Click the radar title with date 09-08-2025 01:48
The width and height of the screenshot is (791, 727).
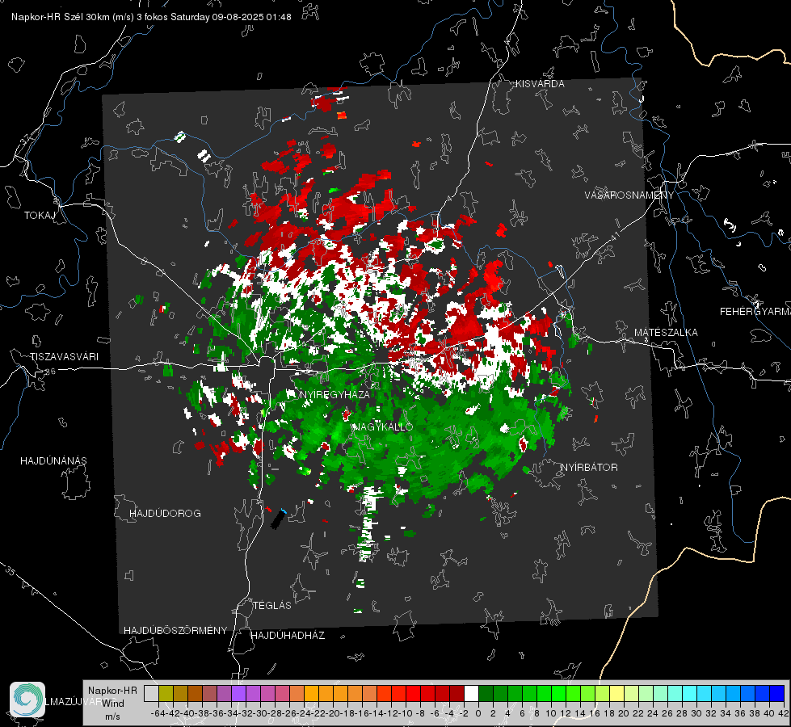(x=151, y=17)
